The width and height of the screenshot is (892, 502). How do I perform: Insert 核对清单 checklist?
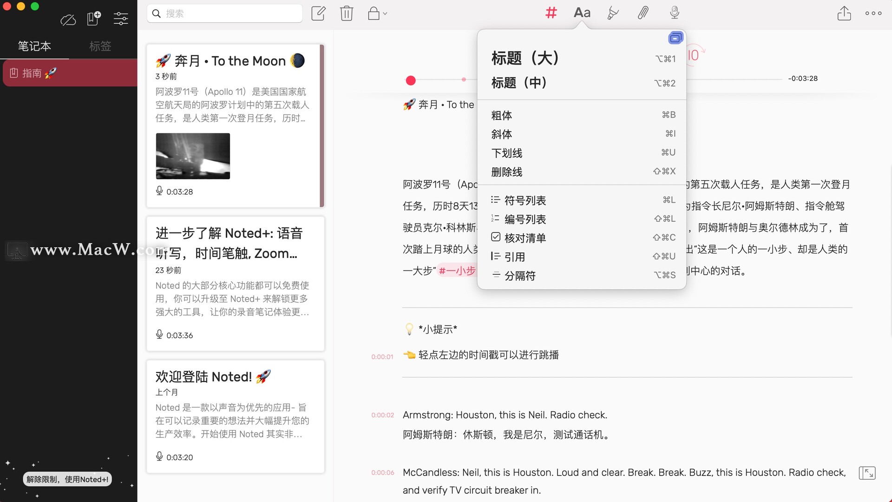(582, 238)
